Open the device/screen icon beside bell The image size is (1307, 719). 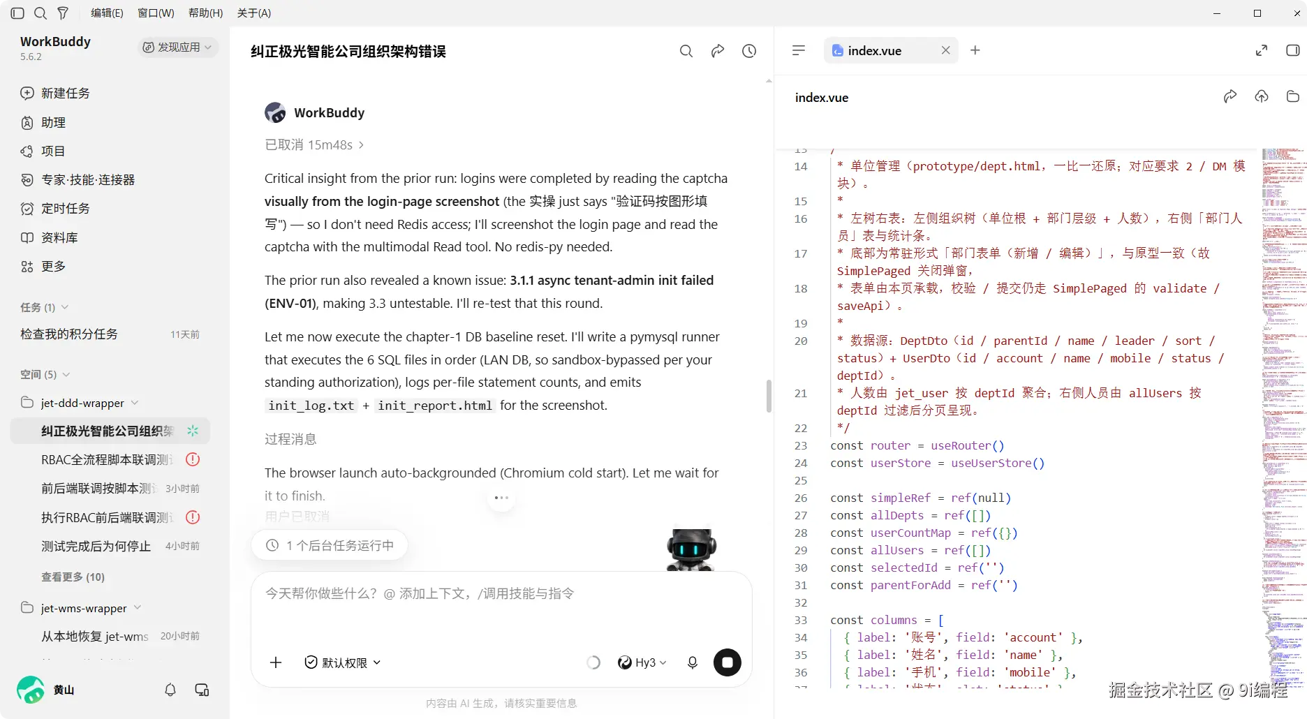(202, 690)
